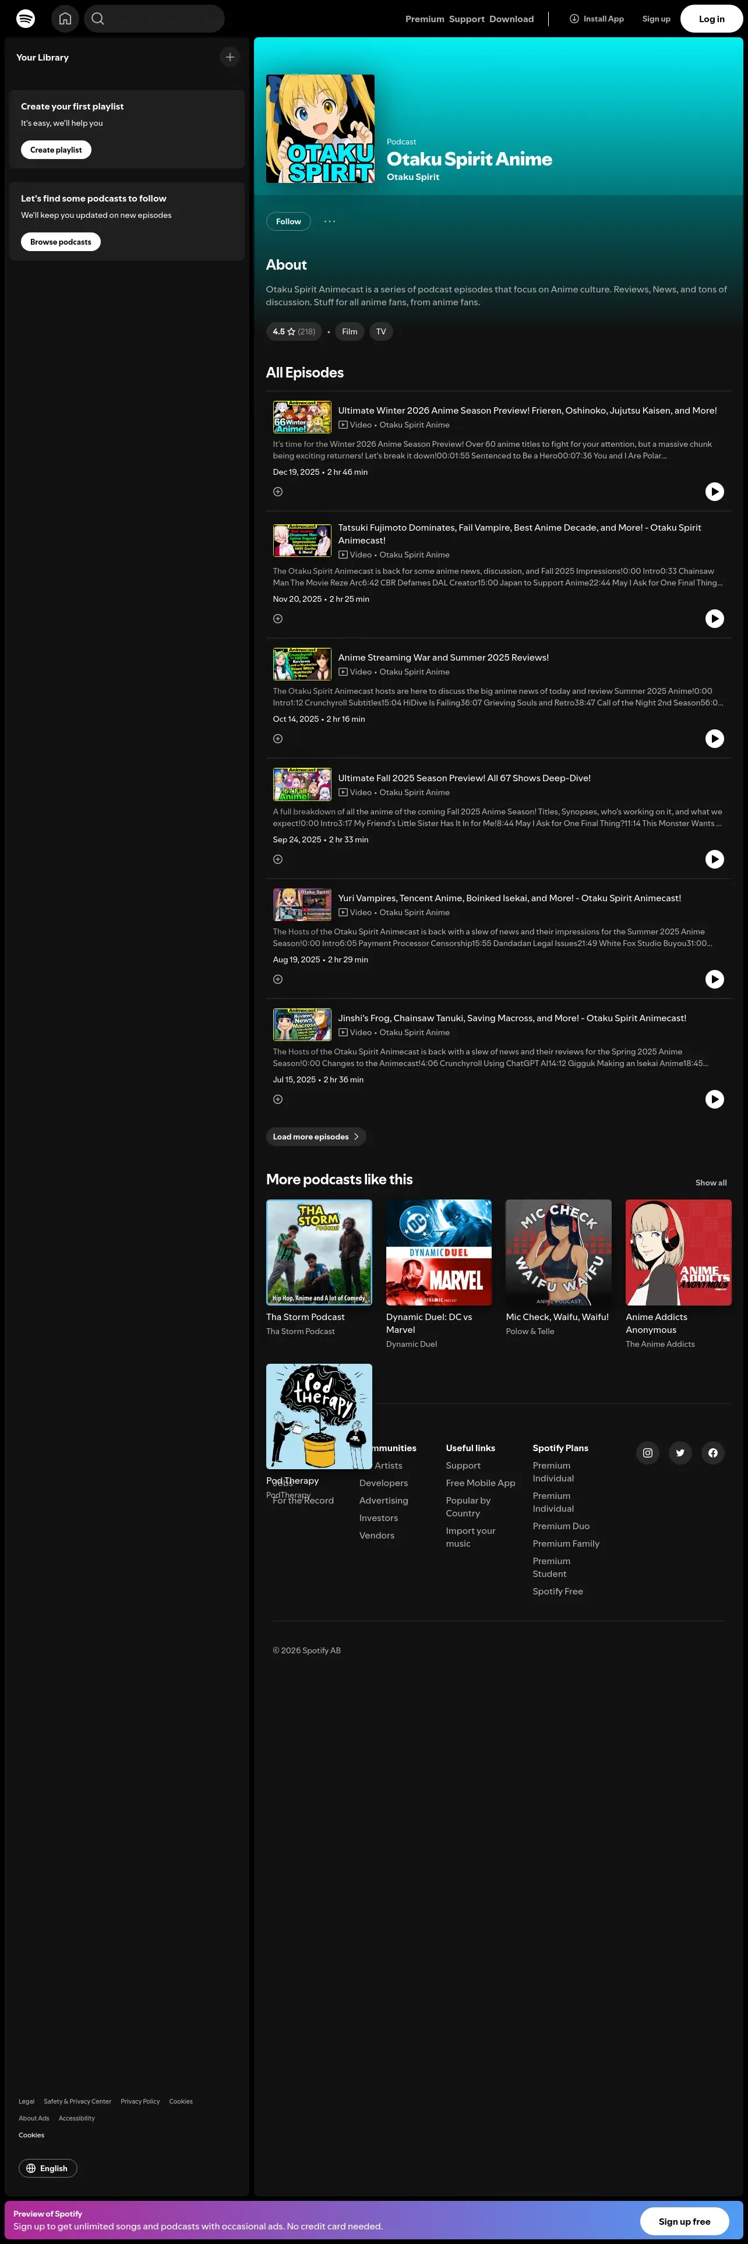The image size is (748, 2244).
Task: Open the Vendors footer link
Action: point(377,1535)
